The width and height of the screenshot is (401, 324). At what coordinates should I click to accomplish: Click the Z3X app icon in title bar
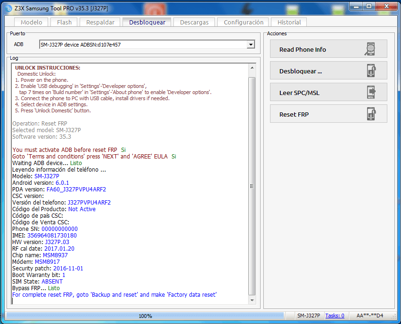[8, 8]
